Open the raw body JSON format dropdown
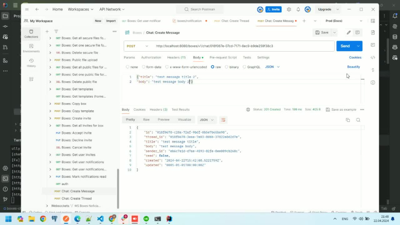The width and height of the screenshot is (400, 225). tap(272, 67)
